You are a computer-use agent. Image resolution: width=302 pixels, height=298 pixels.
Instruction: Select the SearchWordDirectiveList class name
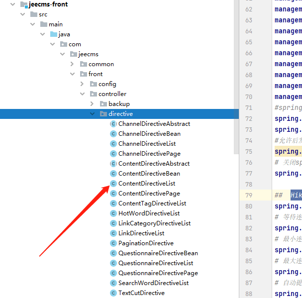pyautogui.click(x=154, y=283)
